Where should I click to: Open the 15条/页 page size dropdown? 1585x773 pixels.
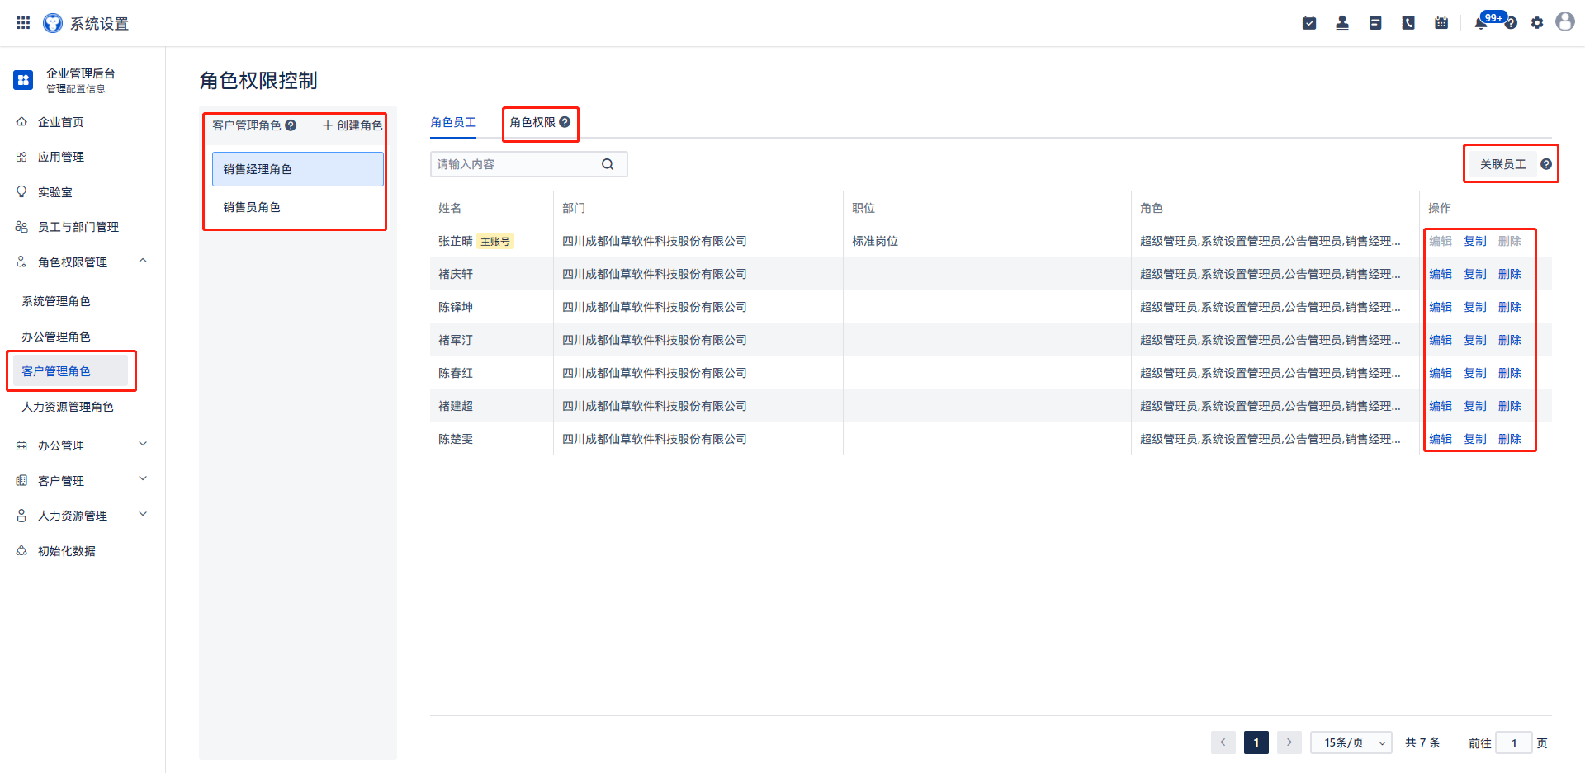point(1351,742)
